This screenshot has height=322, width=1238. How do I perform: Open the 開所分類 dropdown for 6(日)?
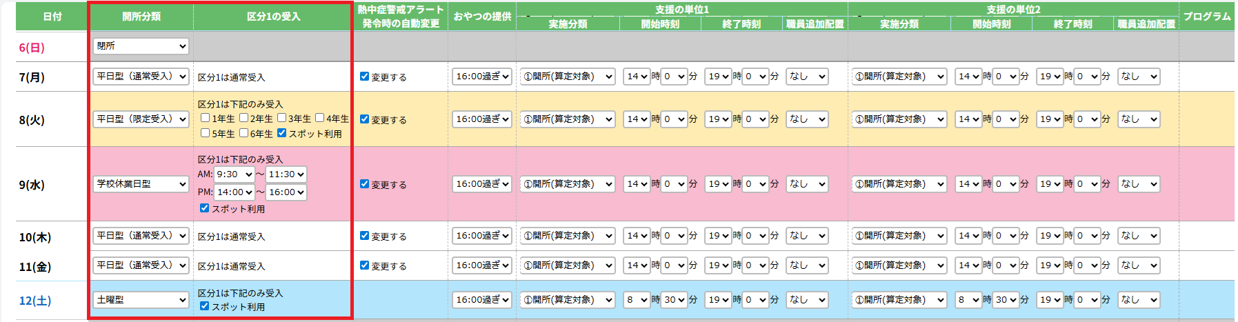(141, 46)
